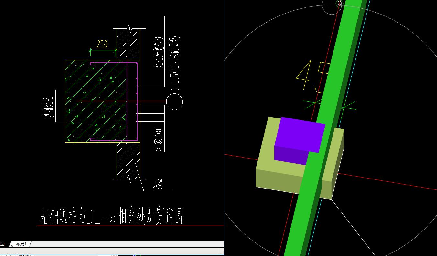437x256 pixels.
Task: Select the Φ8@200 rebar annotation
Action: click(159, 139)
